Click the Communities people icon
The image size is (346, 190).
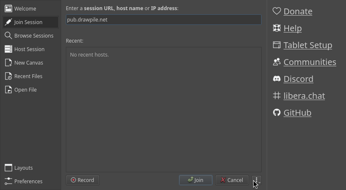pos(277,62)
